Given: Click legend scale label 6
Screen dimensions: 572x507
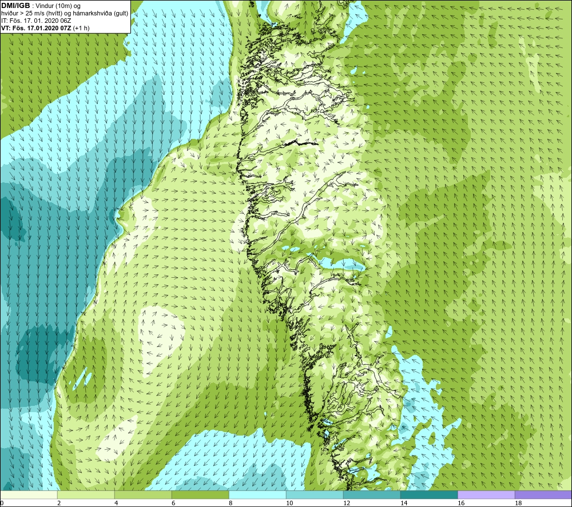Looking at the screenshot, I should click(174, 504).
